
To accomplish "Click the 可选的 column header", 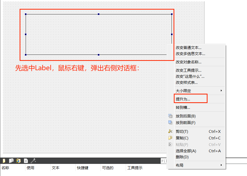I will coord(113,168).
